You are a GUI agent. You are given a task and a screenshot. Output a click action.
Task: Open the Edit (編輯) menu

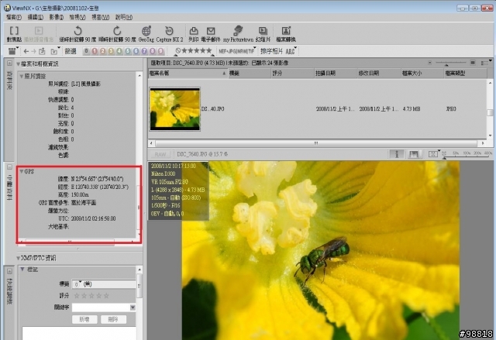coord(35,17)
